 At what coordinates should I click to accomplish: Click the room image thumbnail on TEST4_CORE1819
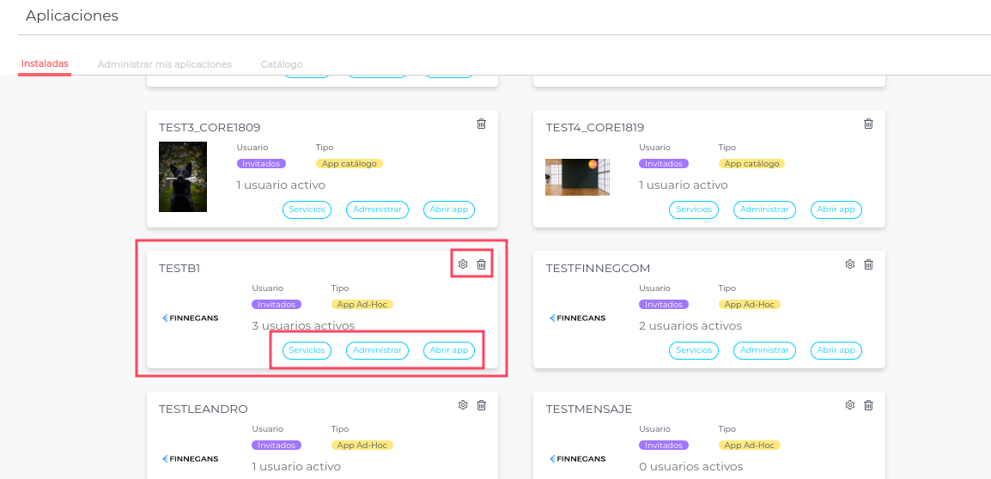(577, 177)
